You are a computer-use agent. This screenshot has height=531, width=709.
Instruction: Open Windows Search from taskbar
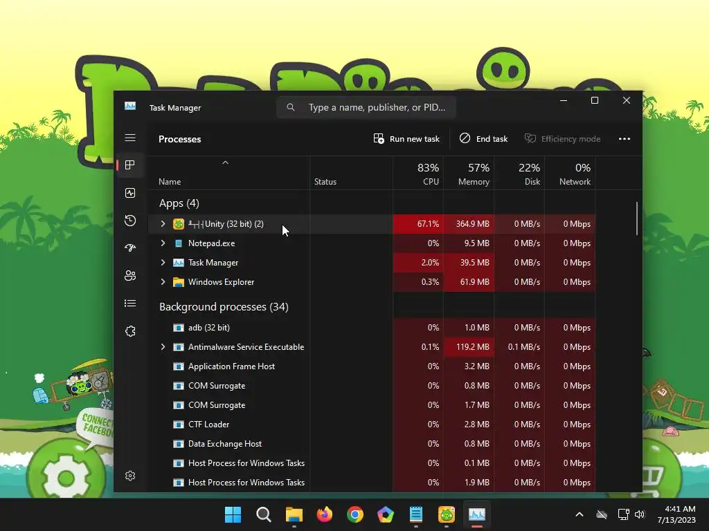click(264, 514)
